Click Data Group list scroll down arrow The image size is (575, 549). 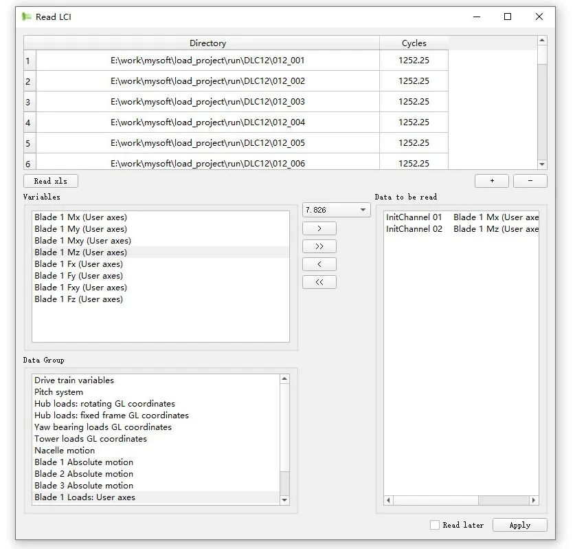point(284,499)
